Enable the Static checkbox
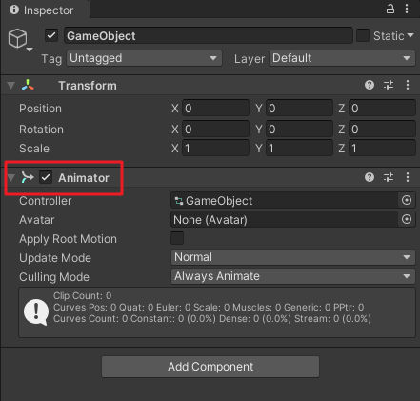This screenshot has height=401, width=420. pyautogui.click(x=363, y=35)
